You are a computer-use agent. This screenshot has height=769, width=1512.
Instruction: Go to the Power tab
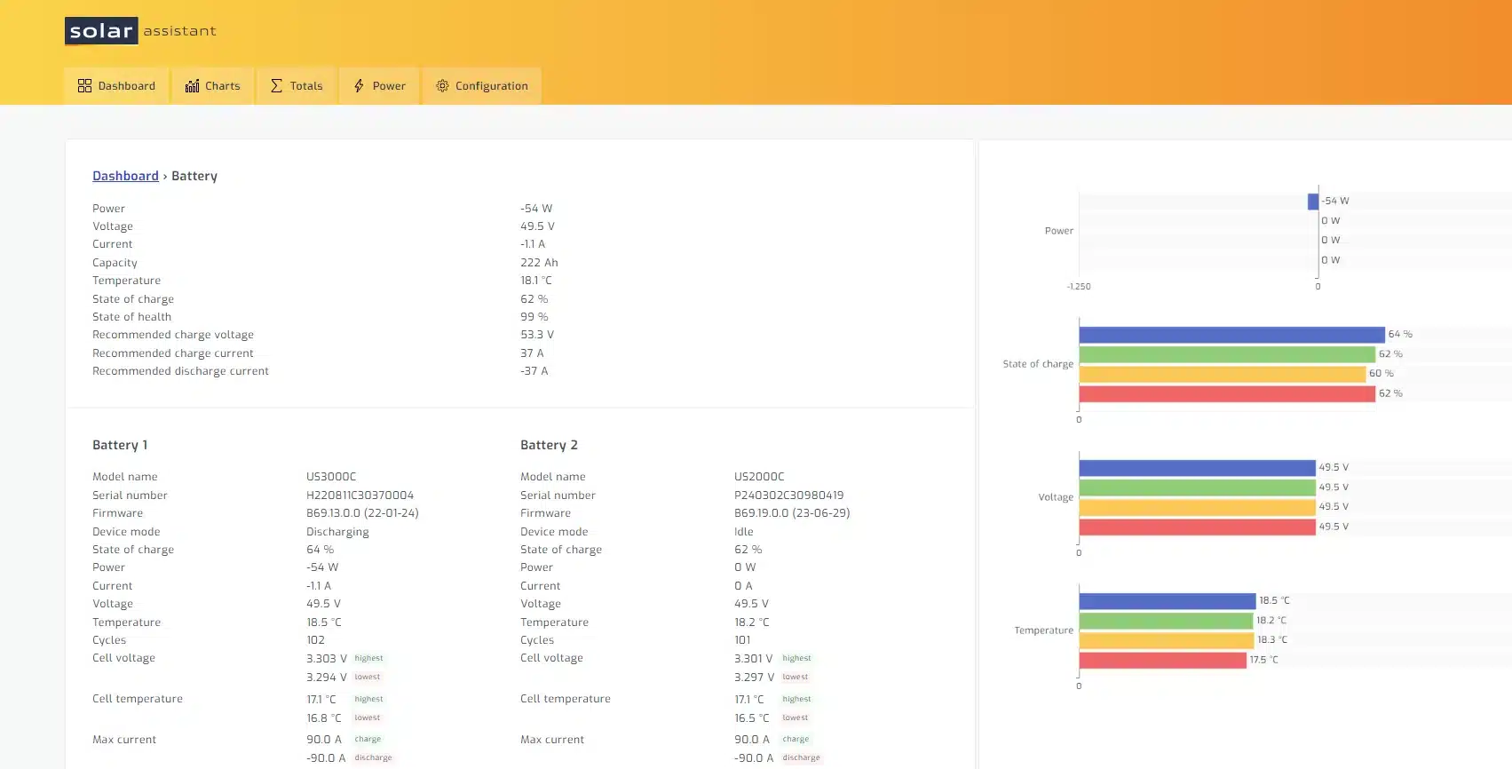tap(379, 86)
